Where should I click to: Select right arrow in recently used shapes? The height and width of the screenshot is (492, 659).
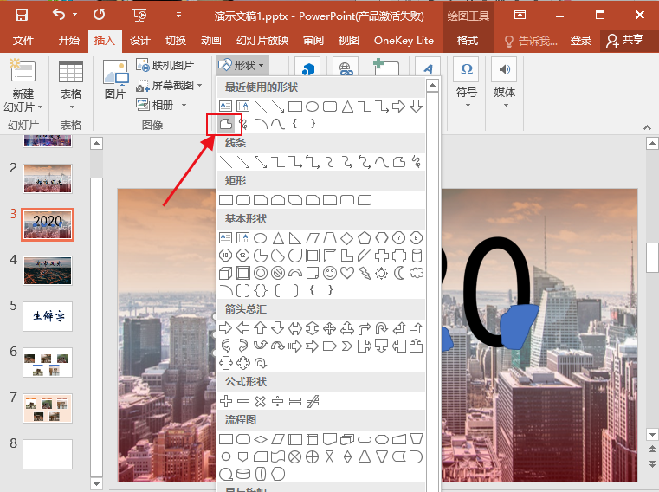(x=398, y=107)
